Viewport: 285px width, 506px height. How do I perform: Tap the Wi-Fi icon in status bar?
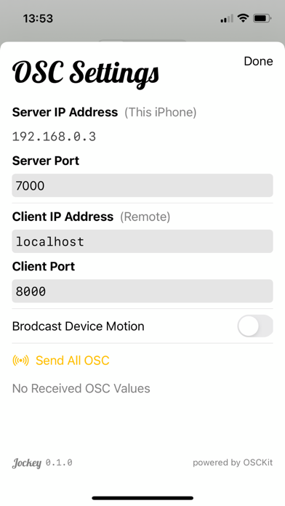[x=243, y=18]
